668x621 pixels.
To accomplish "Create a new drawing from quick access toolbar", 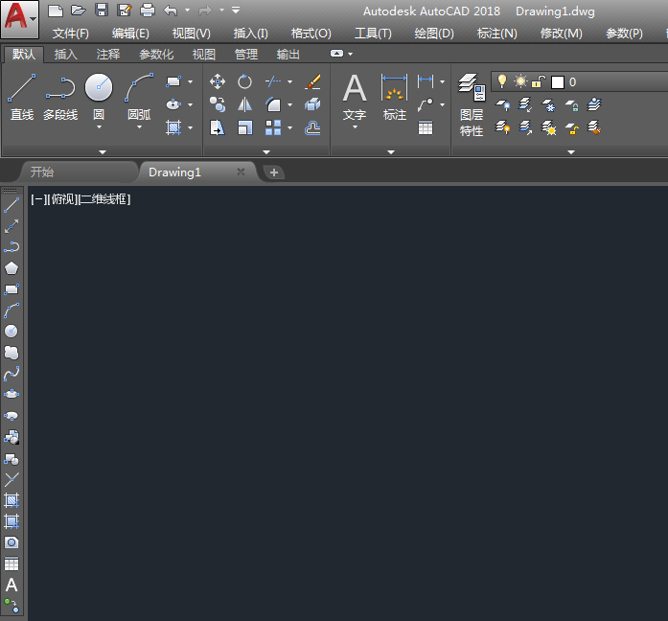I will click(56, 11).
